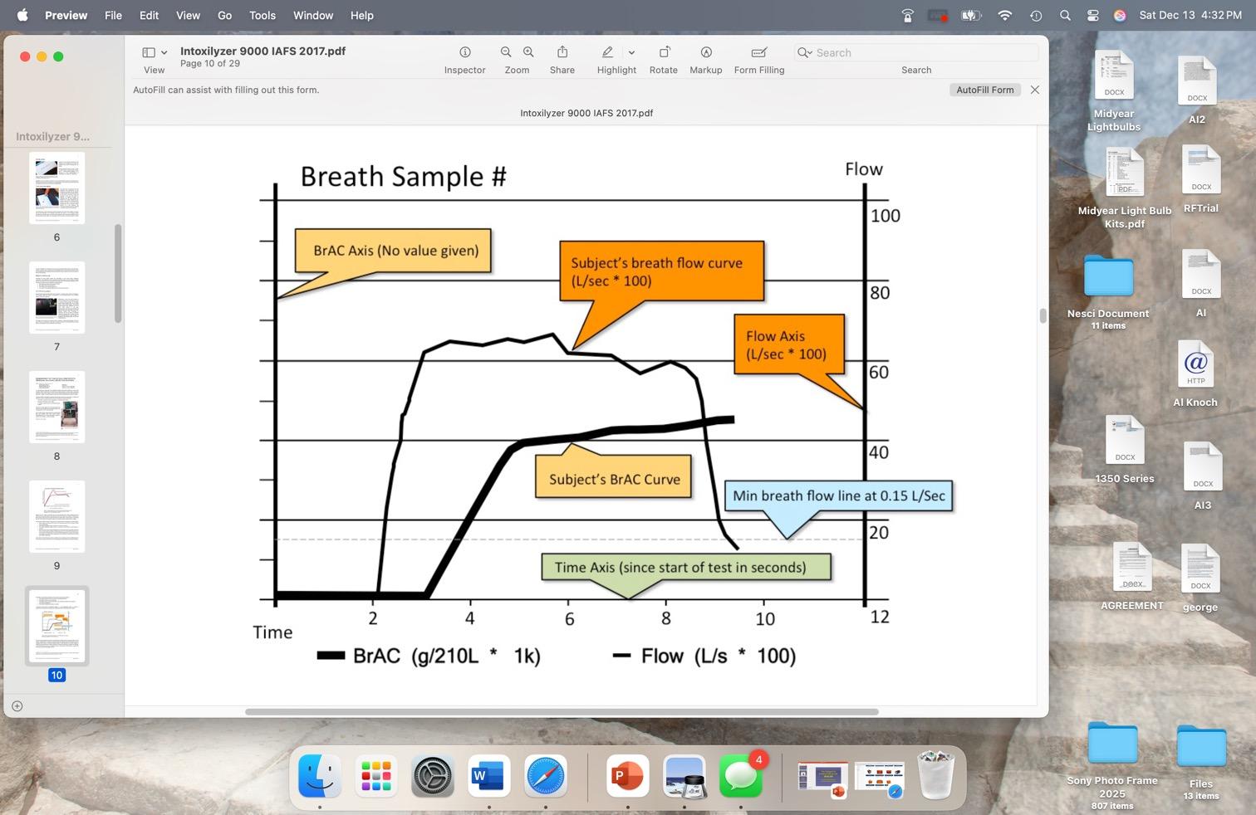Click the add page plus button in sidebar

click(17, 706)
